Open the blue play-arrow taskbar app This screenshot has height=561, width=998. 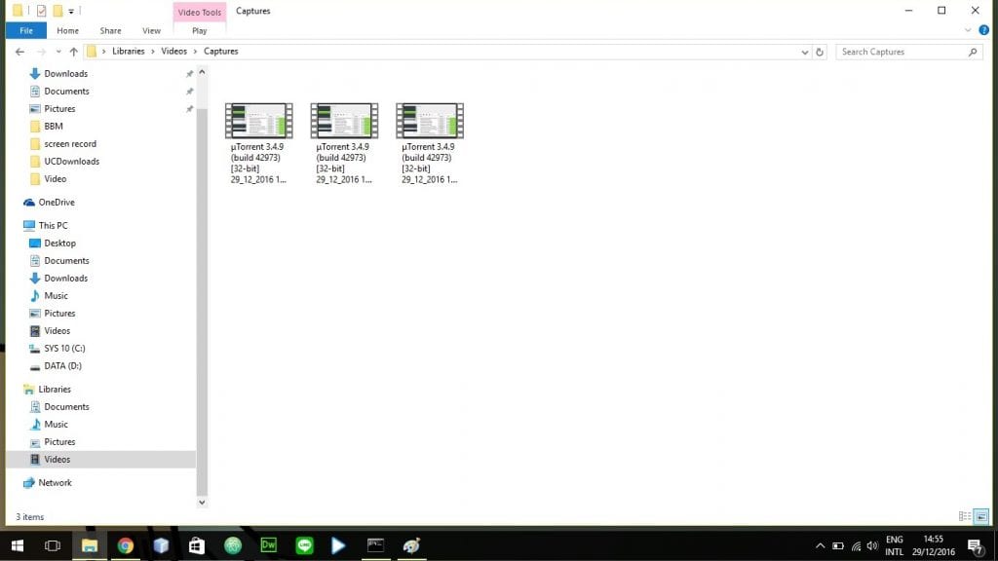coord(338,545)
